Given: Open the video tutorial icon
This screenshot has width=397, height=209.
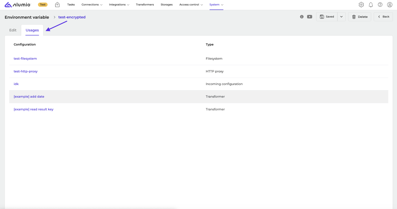Looking at the screenshot, I should 310,17.
